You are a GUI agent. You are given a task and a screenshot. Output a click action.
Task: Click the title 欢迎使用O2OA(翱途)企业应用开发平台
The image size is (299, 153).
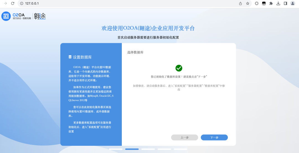pyautogui.click(x=148, y=28)
